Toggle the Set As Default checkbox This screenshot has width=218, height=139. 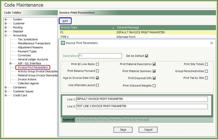[147, 56]
